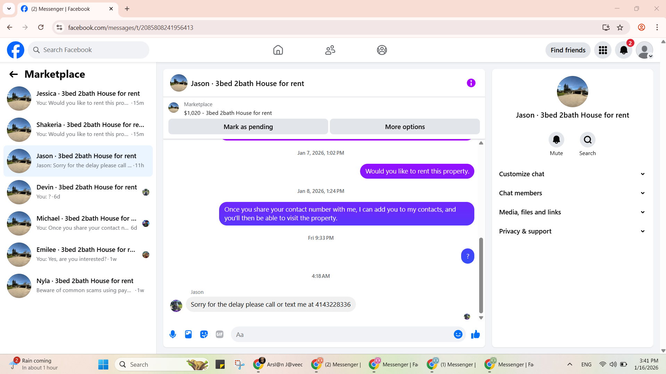Open Devin's conversation
Image resolution: width=666 pixels, height=374 pixels.
[78, 192]
